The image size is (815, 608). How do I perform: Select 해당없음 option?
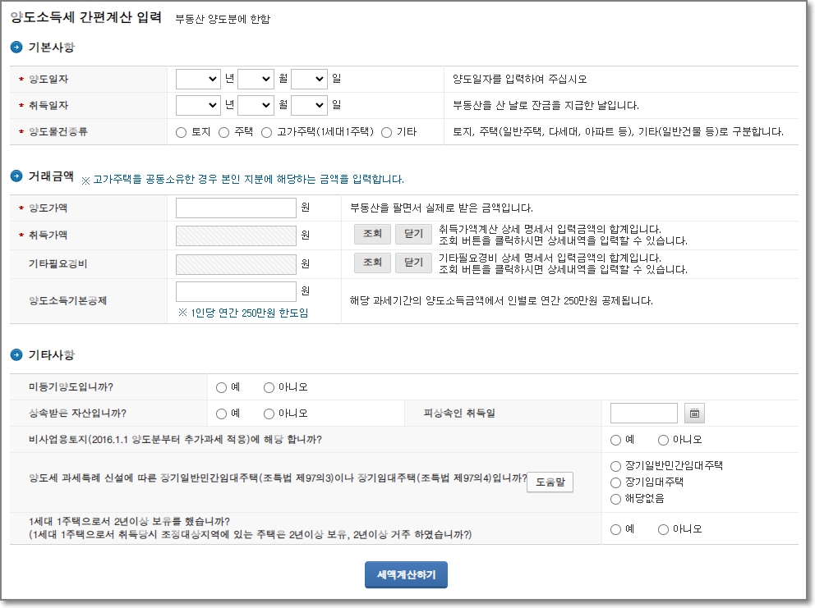615,500
